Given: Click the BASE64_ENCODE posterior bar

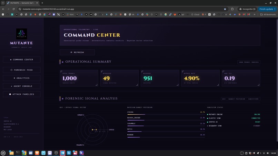Looking at the screenshot, I should pos(166,120).
